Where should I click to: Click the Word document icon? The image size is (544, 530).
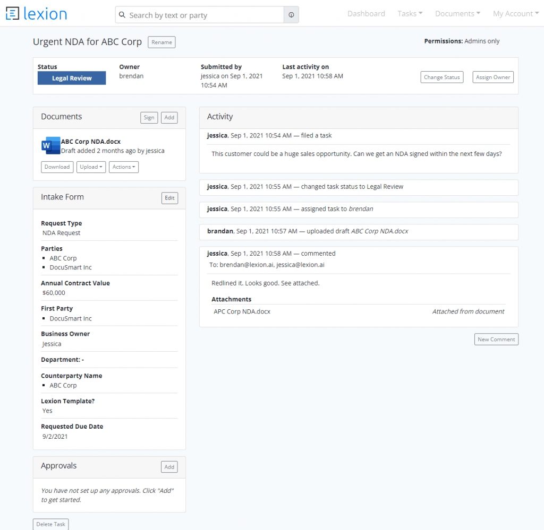pos(50,146)
